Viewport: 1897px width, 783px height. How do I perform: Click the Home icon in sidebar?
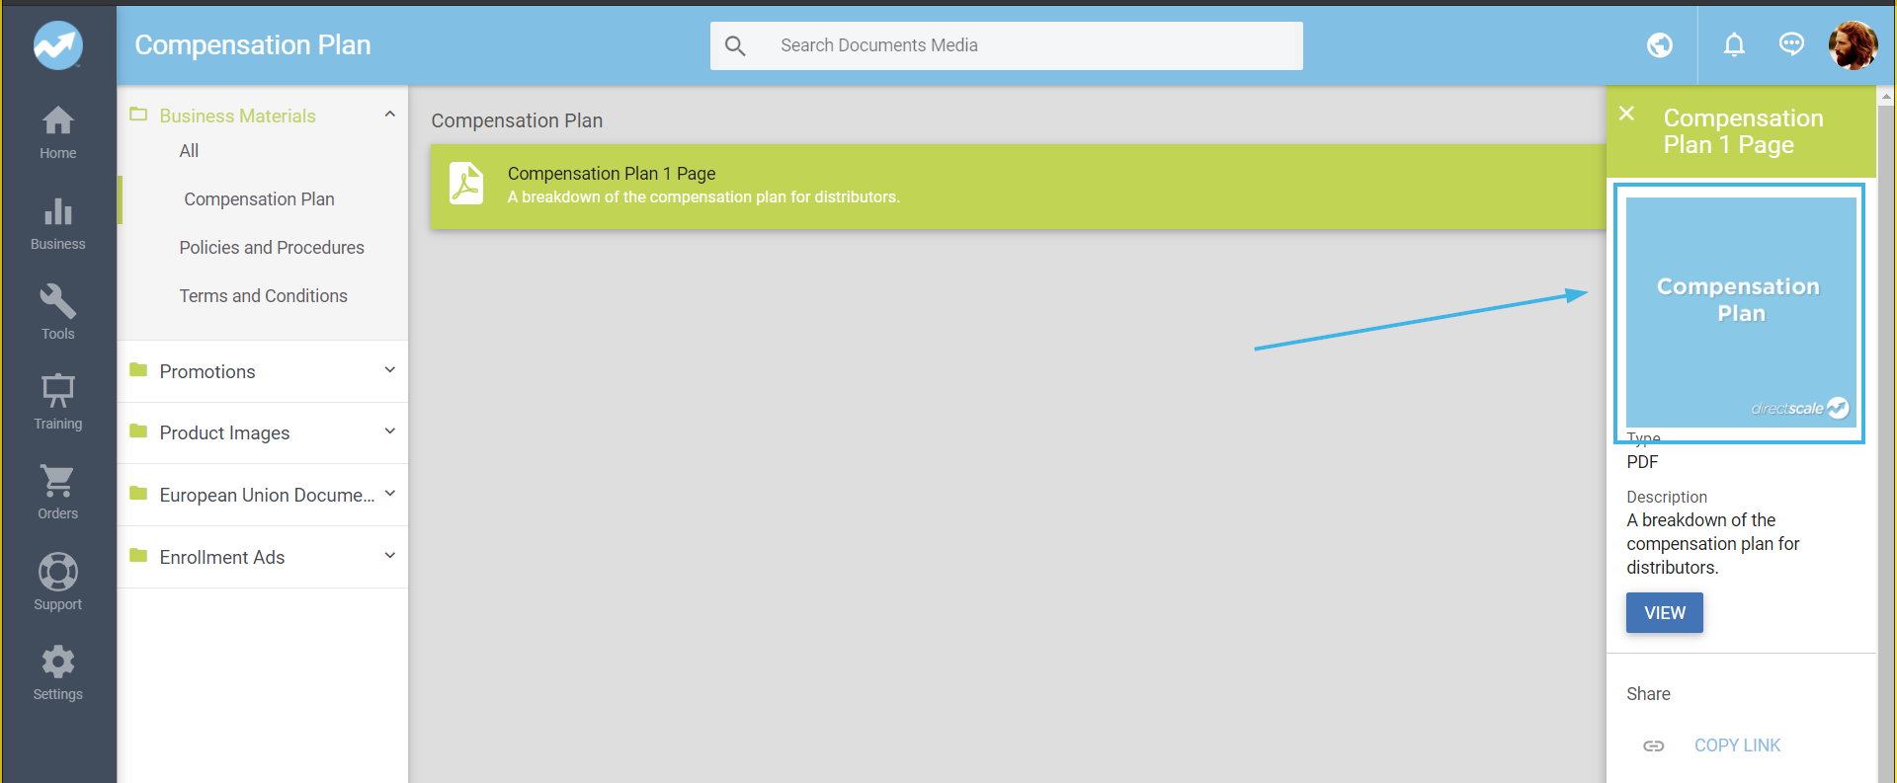[x=57, y=122]
